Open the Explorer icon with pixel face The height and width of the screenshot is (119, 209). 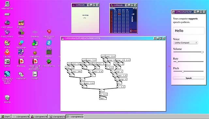tap(21, 23)
